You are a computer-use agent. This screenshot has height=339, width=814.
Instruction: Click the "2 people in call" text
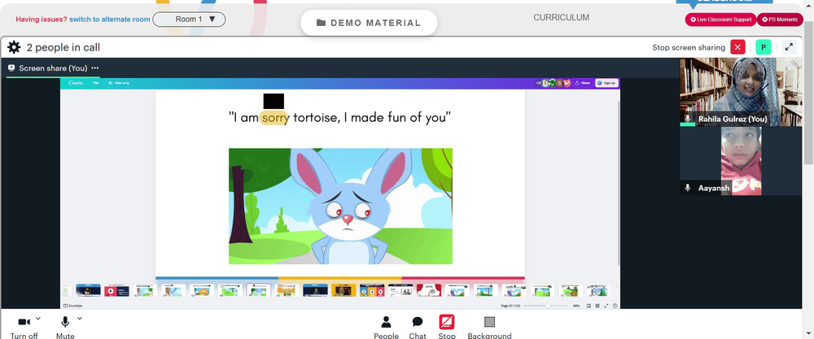coord(63,48)
